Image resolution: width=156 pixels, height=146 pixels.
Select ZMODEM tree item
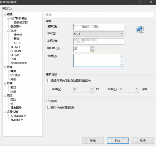pos(17,120)
